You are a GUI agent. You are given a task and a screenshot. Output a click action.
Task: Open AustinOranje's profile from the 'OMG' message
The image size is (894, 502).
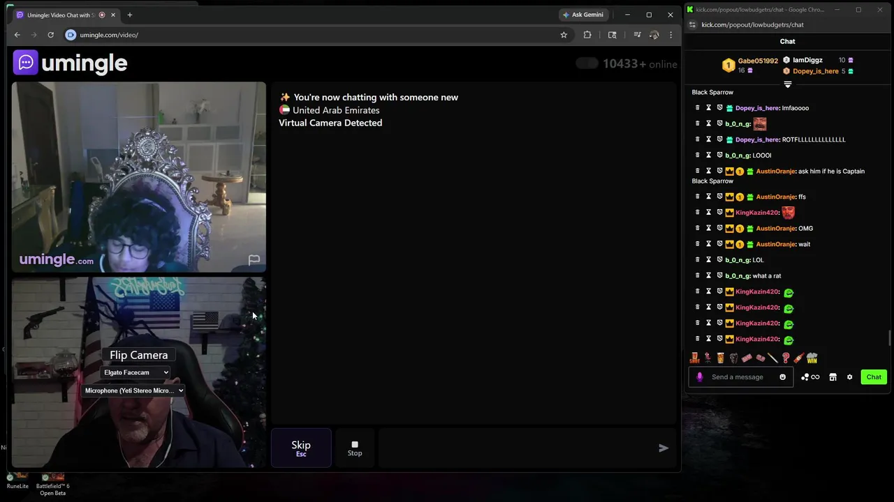pyautogui.click(x=776, y=228)
